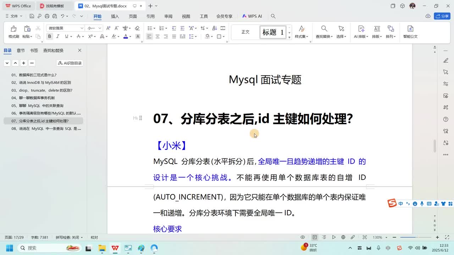Right align the paragraph
Screen dimensions: 454x255
click(x=166, y=36)
